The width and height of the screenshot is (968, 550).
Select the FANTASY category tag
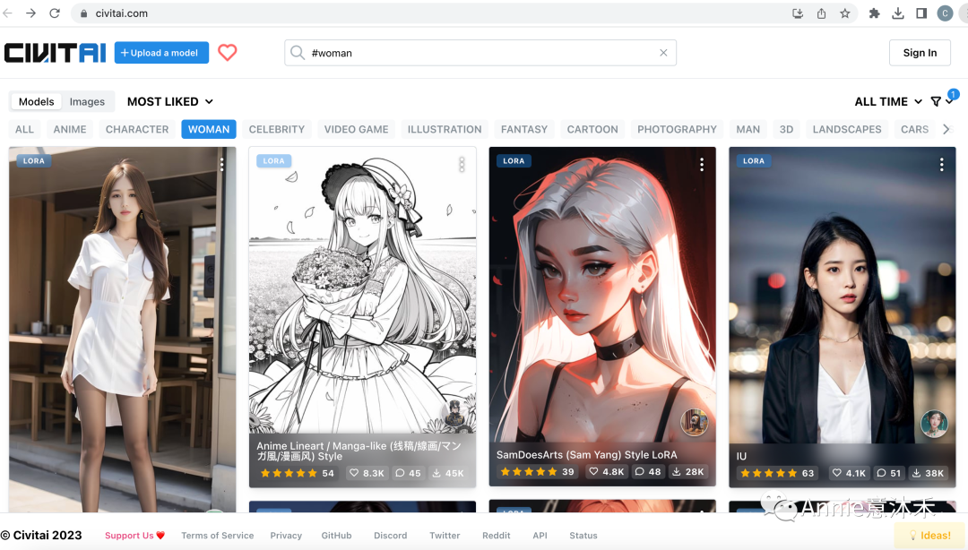point(524,129)
